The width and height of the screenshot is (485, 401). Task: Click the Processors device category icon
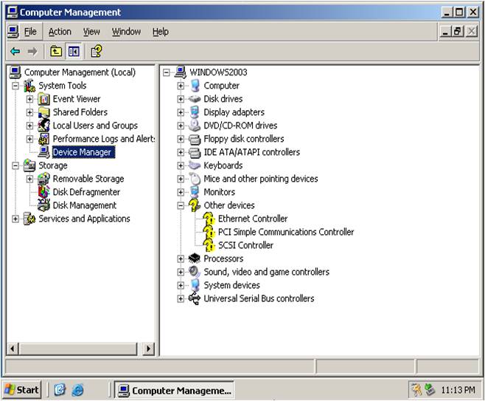[195, 258]
